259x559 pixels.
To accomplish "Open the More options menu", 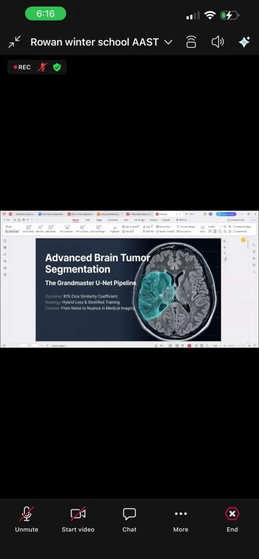I will (x=180, y=514).
